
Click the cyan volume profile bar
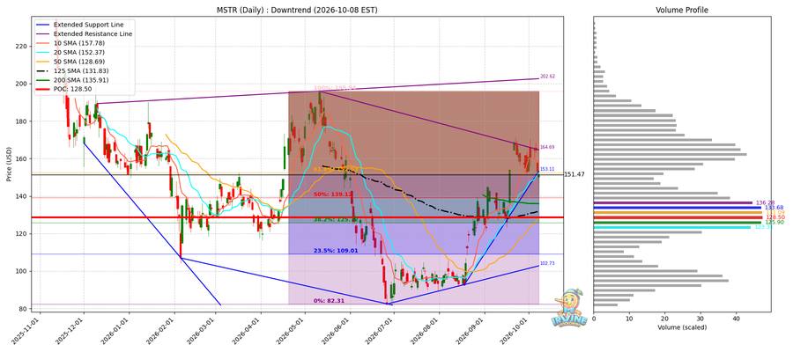point(672,227)
